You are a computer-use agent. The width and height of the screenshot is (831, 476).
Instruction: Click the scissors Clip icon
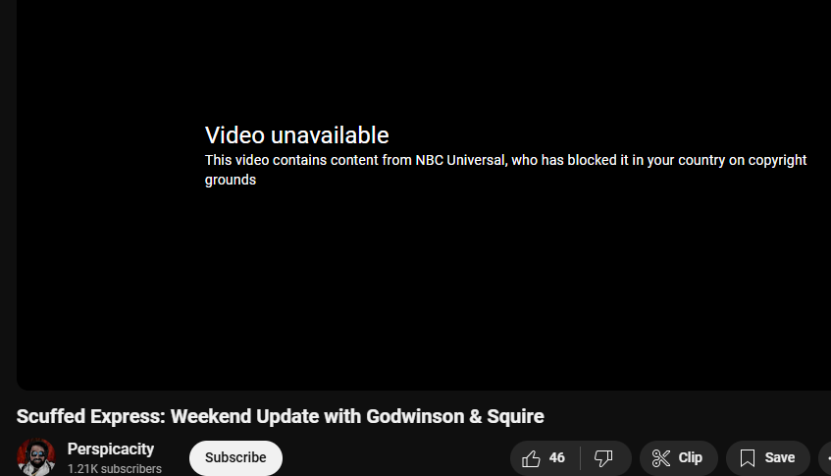tap(661, 458)
